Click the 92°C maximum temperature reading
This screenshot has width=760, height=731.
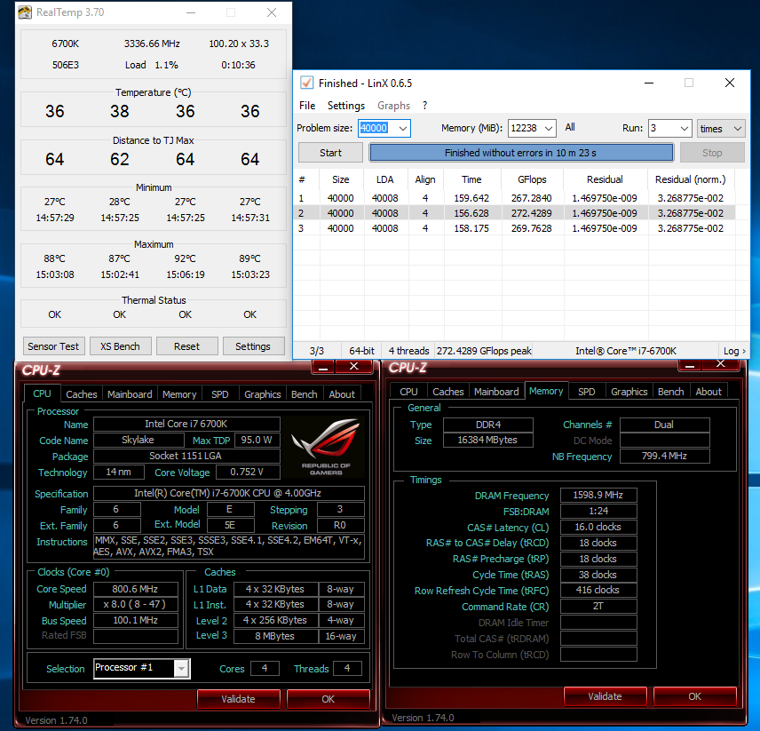pyautogui.click(x=186, y=258)
